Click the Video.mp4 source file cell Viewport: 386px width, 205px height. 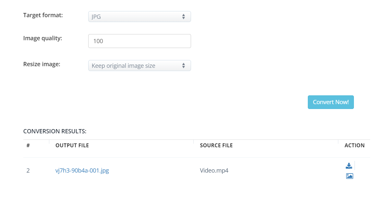[214, 171]
